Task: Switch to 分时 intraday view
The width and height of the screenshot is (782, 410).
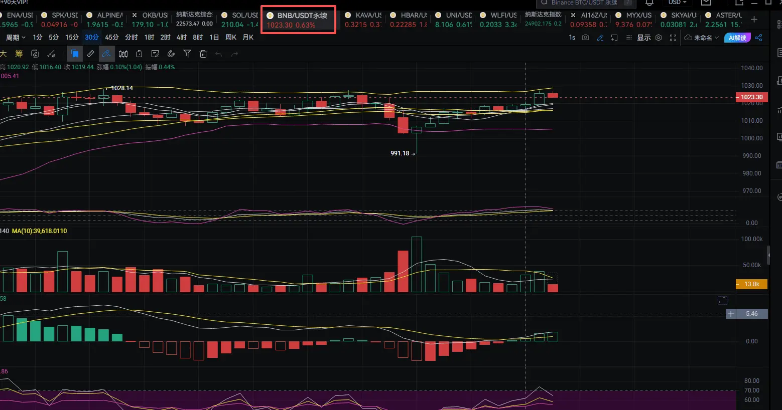Action: pyautogui.click(x=132, y=38)
